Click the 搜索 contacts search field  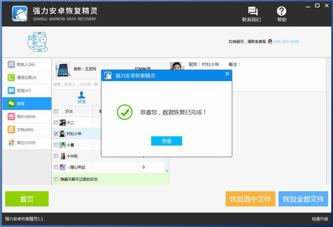76,85
